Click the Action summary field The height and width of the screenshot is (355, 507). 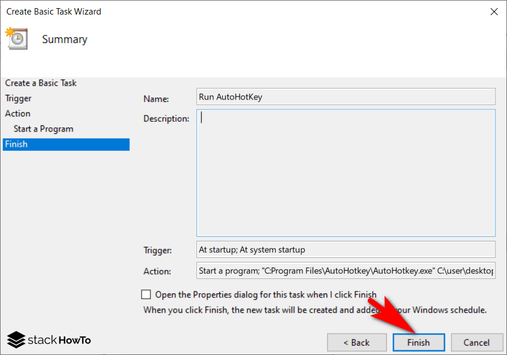pos(346,271)
